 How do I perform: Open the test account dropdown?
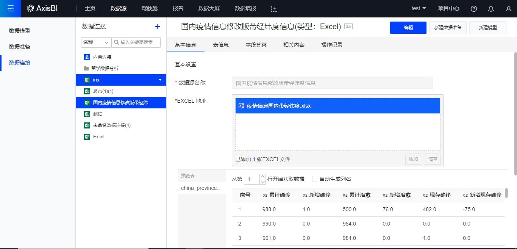tap(419, 8)
